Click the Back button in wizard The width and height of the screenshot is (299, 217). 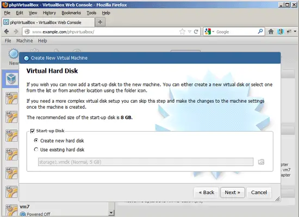point(207,193)
